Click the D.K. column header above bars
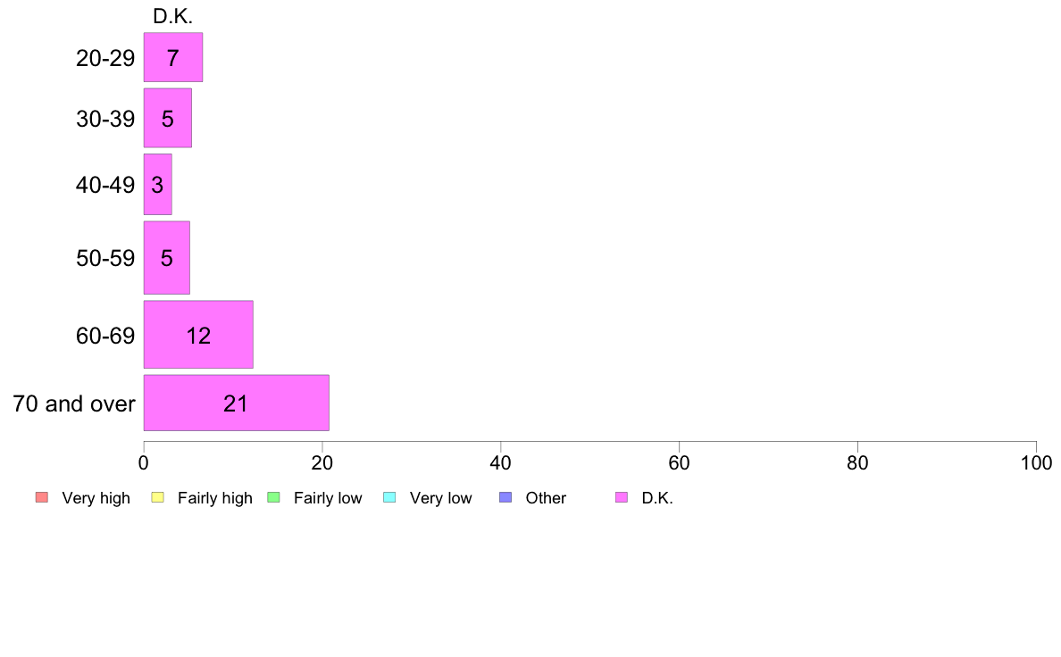This screenshot has width=1061, height=657. pos(173,16)
